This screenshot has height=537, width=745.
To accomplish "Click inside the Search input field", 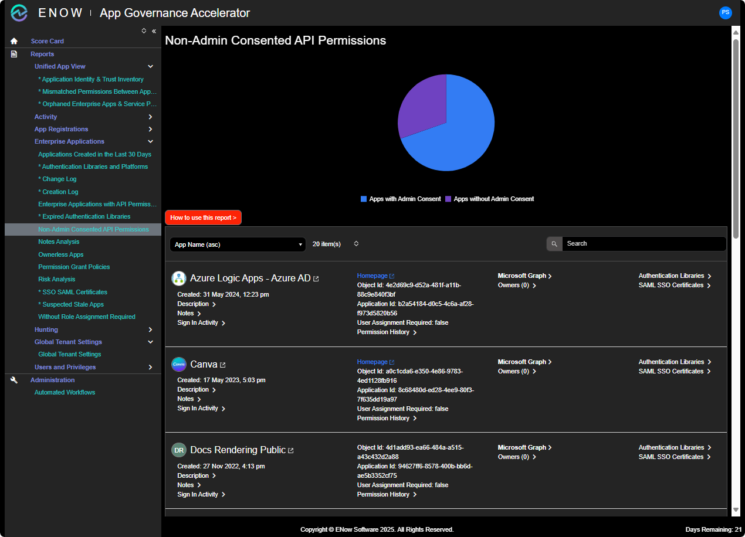I will pyautogui.click(x=642, y=243).
